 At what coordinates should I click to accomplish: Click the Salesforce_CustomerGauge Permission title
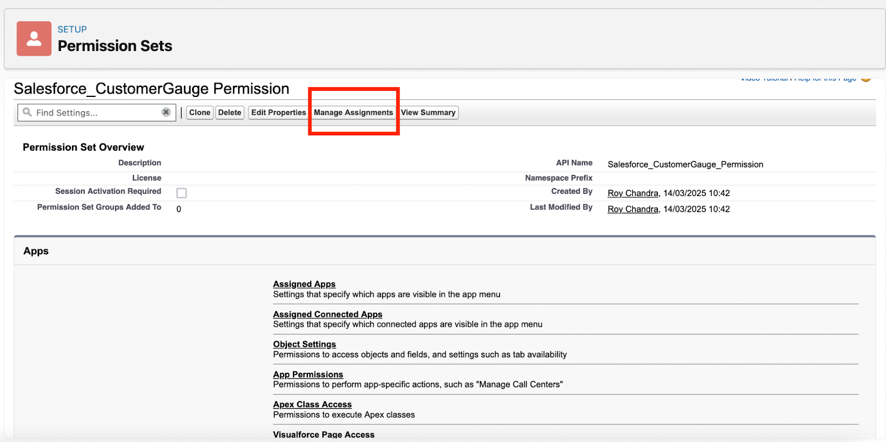[151, 89]
